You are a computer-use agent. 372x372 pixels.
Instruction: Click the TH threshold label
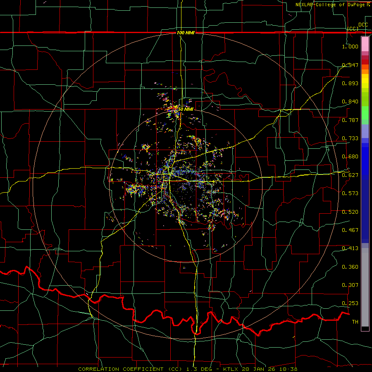pyautogui.click(x=355, y=322)
